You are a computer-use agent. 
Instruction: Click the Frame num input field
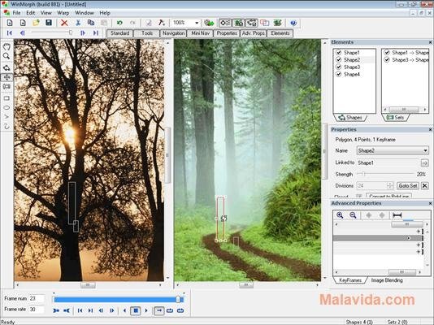pyautogui.click(x=37, y=298)
